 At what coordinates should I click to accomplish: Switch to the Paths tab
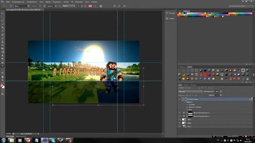(193, 85)
